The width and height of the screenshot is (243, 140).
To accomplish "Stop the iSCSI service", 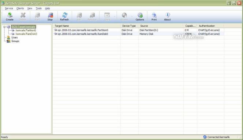I will point(50,16).
